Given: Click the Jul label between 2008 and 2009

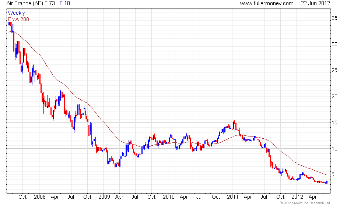Looking at the screenshot, I should tap(71, 197).
